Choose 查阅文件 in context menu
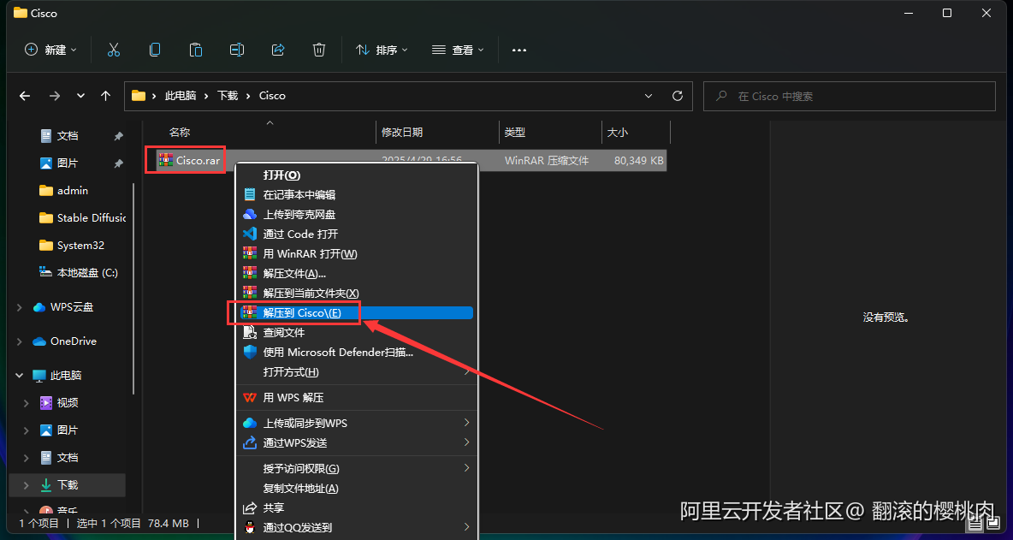Screen dimensions: 1013x540 357,333
